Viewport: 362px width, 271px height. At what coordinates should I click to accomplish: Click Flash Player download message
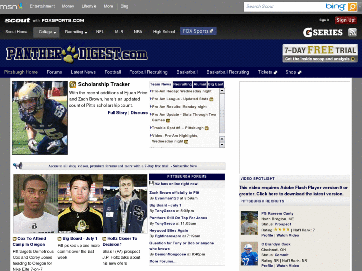point(293,191)
